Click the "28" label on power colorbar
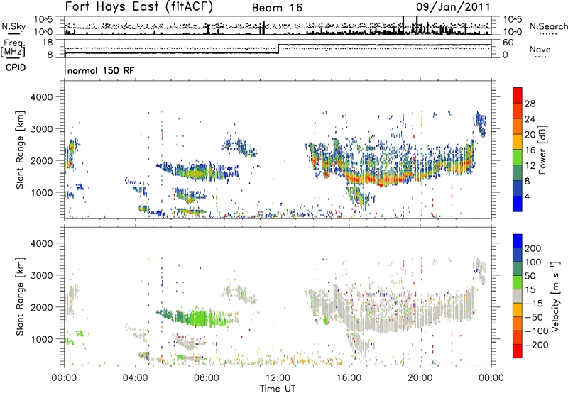This screenshot has height=393, width=568. [530, 104]
